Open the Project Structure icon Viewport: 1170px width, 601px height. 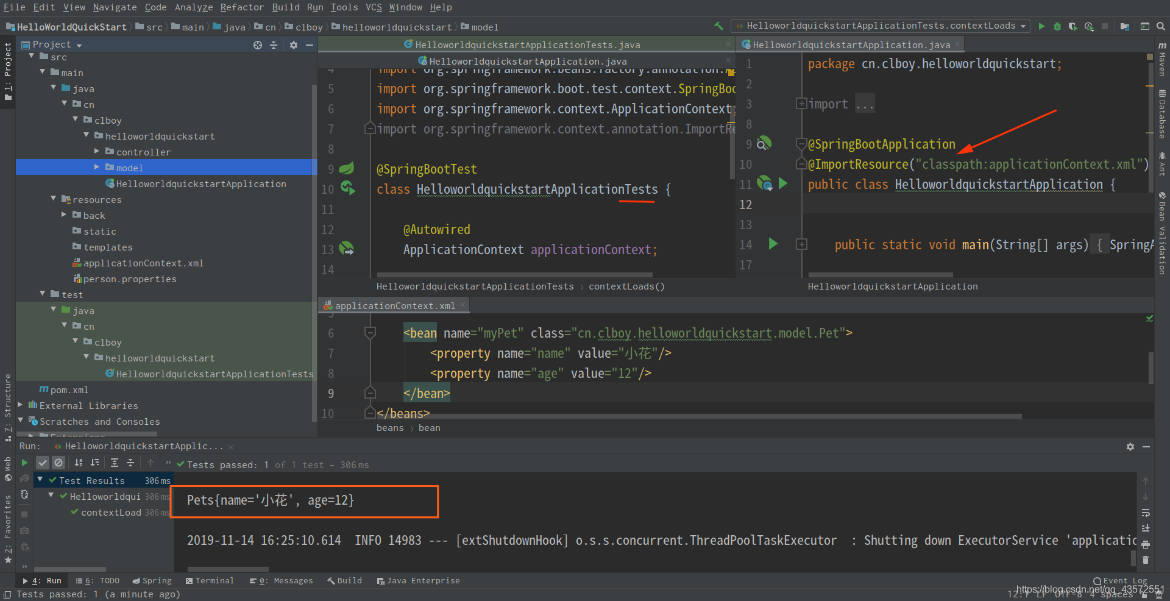1125,26
